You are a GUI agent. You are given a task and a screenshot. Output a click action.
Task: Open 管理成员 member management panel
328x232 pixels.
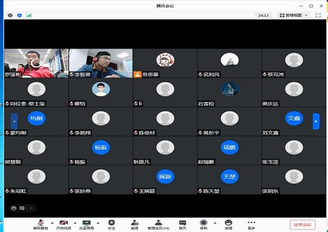pos(159,224)
